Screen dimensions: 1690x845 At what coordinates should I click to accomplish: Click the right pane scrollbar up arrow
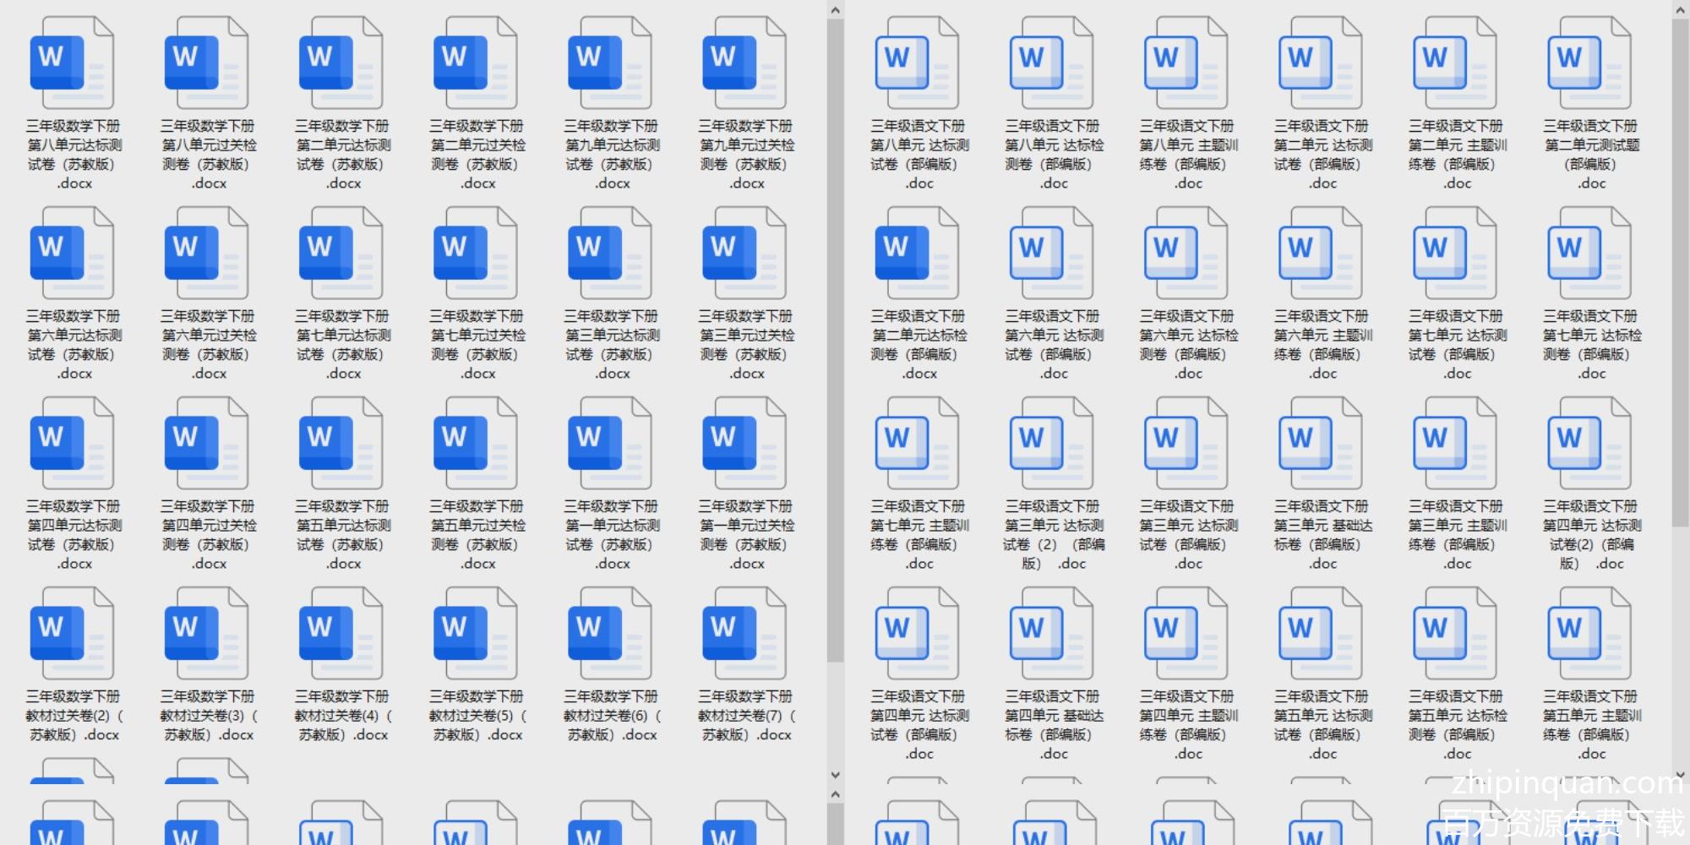[x=1680, y=10]
